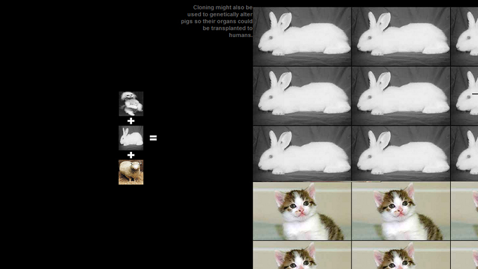The image size is (478, 269).
Task: Click the first rabbit image in the second grid row
Action: click(302, 96)
